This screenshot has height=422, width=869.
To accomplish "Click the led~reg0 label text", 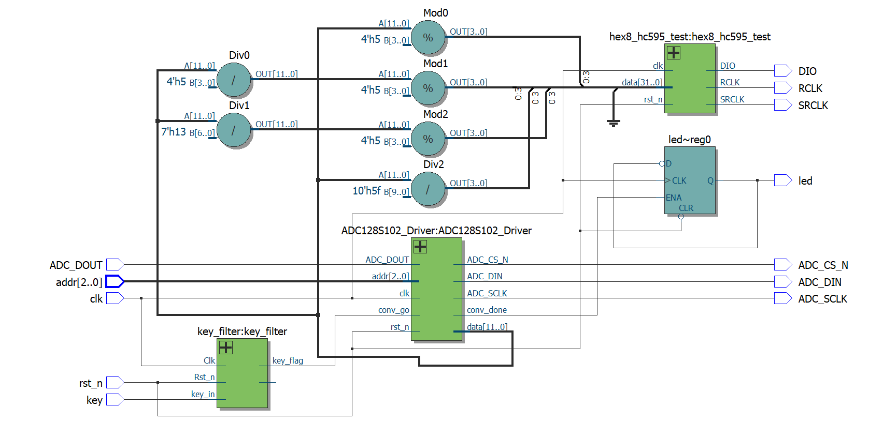I will click(x=690, y=140).
